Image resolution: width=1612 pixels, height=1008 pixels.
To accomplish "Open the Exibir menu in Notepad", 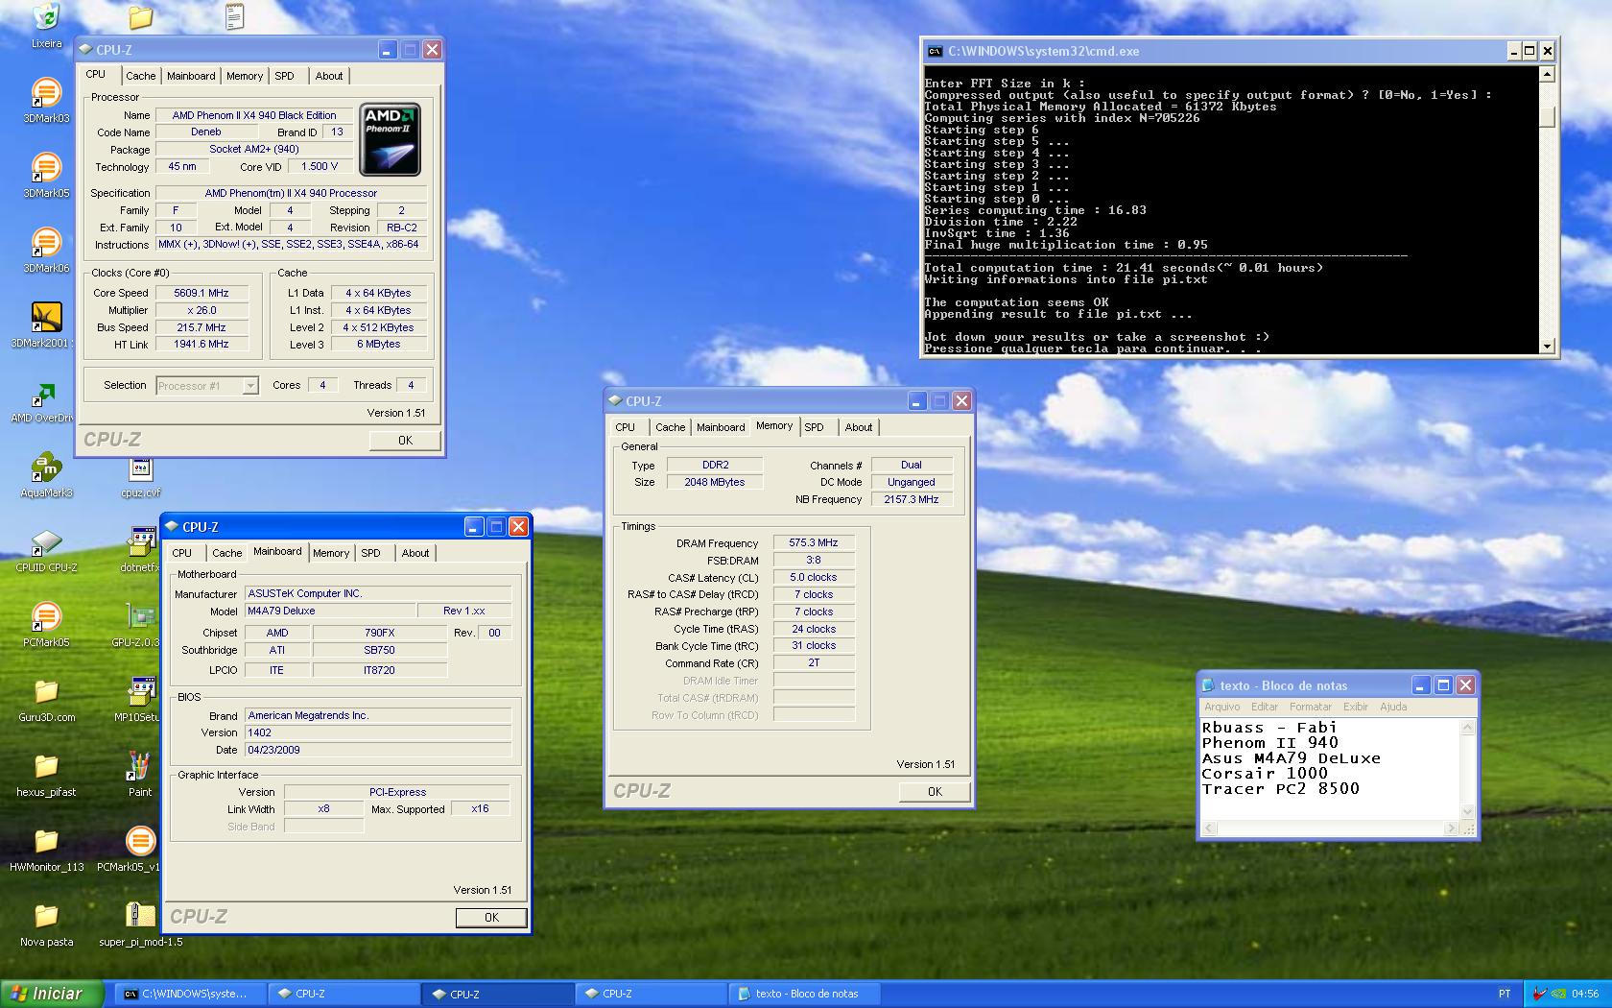I will (x=1355, y=707).
